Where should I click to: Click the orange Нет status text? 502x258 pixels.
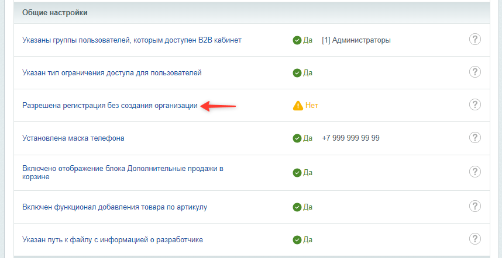click(x=311, y=106)
